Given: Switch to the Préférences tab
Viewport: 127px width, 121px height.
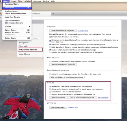Looking at the screenshot, I should click(x=41, y=14).
